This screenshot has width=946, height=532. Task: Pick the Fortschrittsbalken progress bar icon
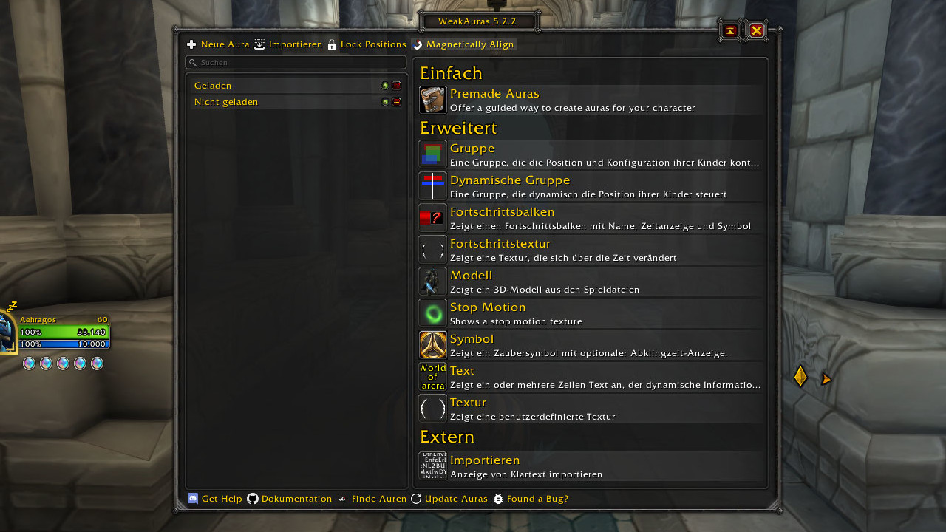click(432, 218)
